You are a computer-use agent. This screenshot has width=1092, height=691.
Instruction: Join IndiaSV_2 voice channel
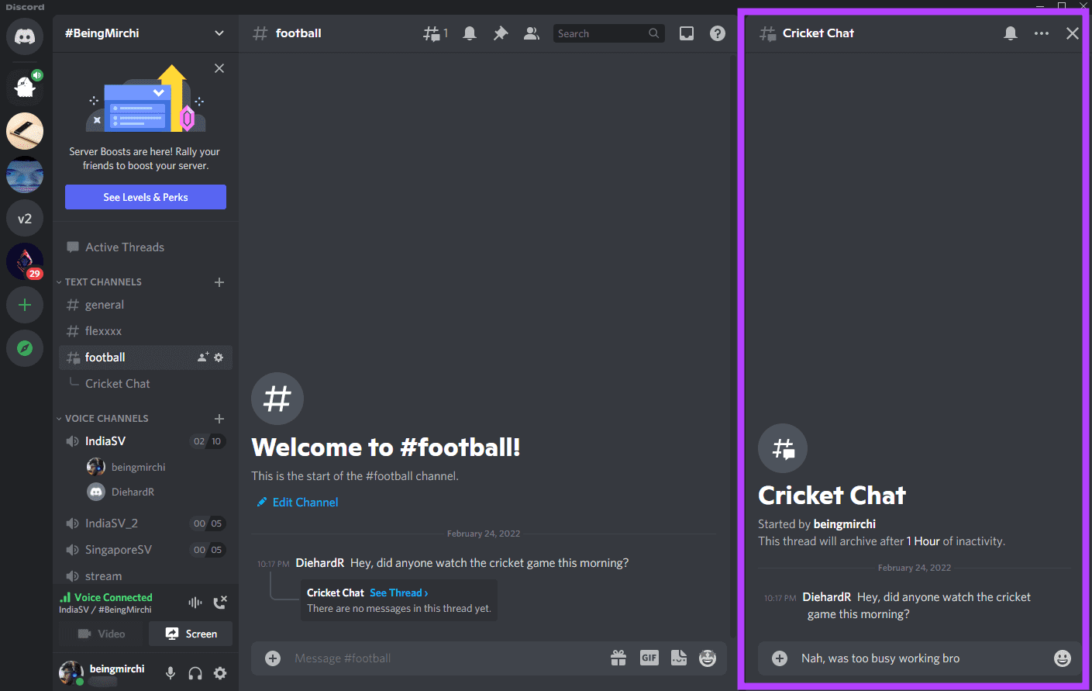click(146, 523)
